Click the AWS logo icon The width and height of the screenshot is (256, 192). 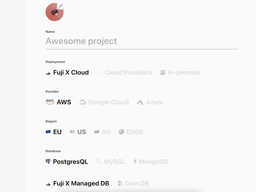click(50, 102)
